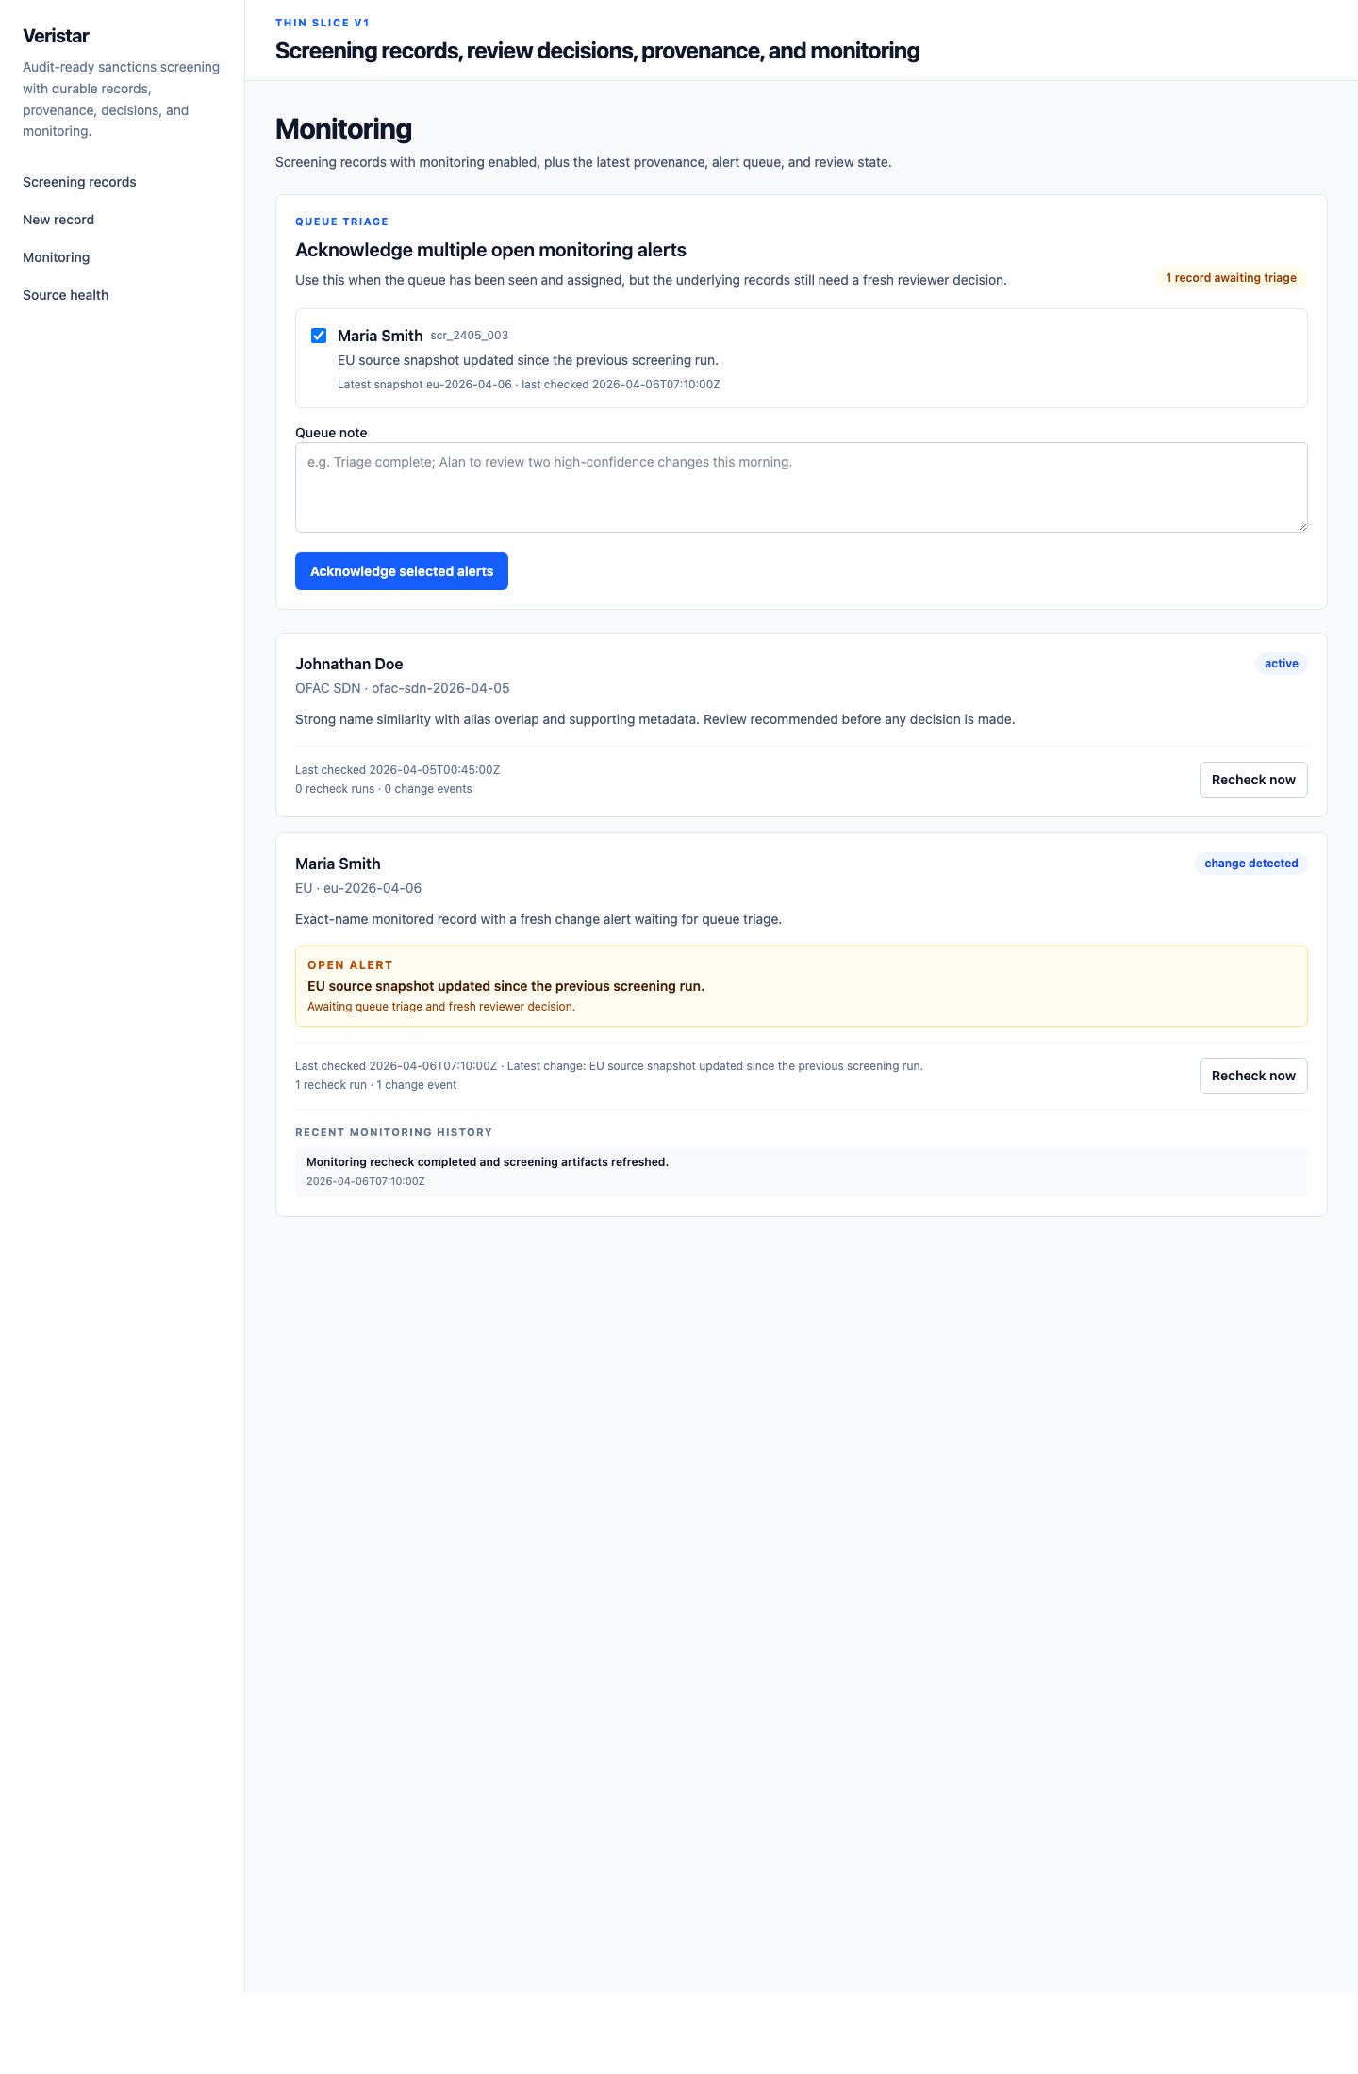The image size is (1358, 2074).
Task: Select the scr_2405_003 record identifier
Action: tap(469, 336)
